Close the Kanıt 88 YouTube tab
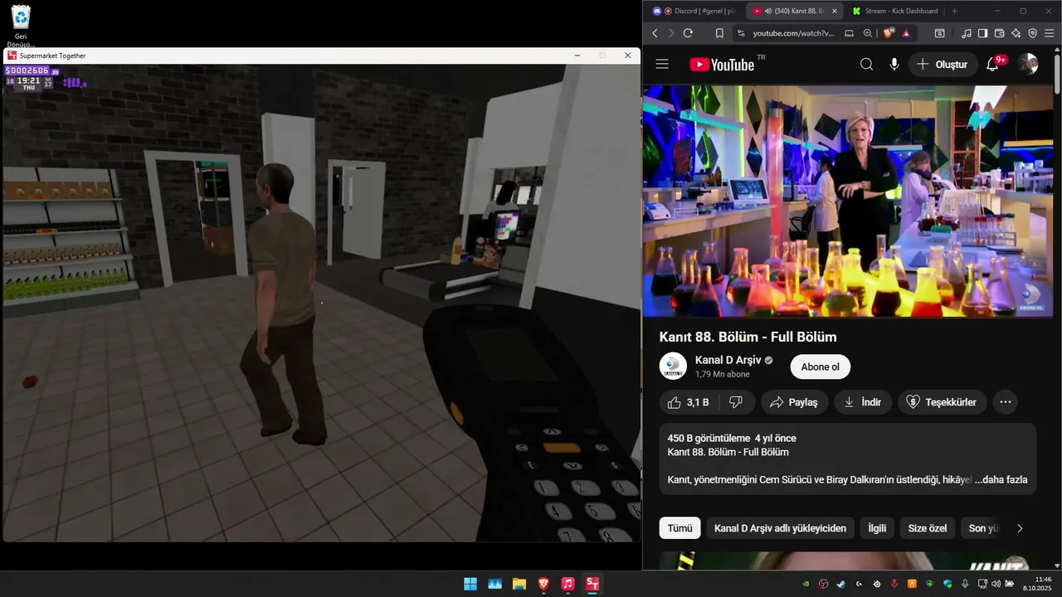 [835, 11]
